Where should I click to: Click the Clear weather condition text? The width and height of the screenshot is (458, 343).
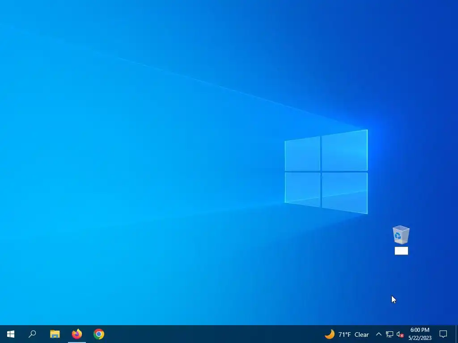[x=361, y=335]
